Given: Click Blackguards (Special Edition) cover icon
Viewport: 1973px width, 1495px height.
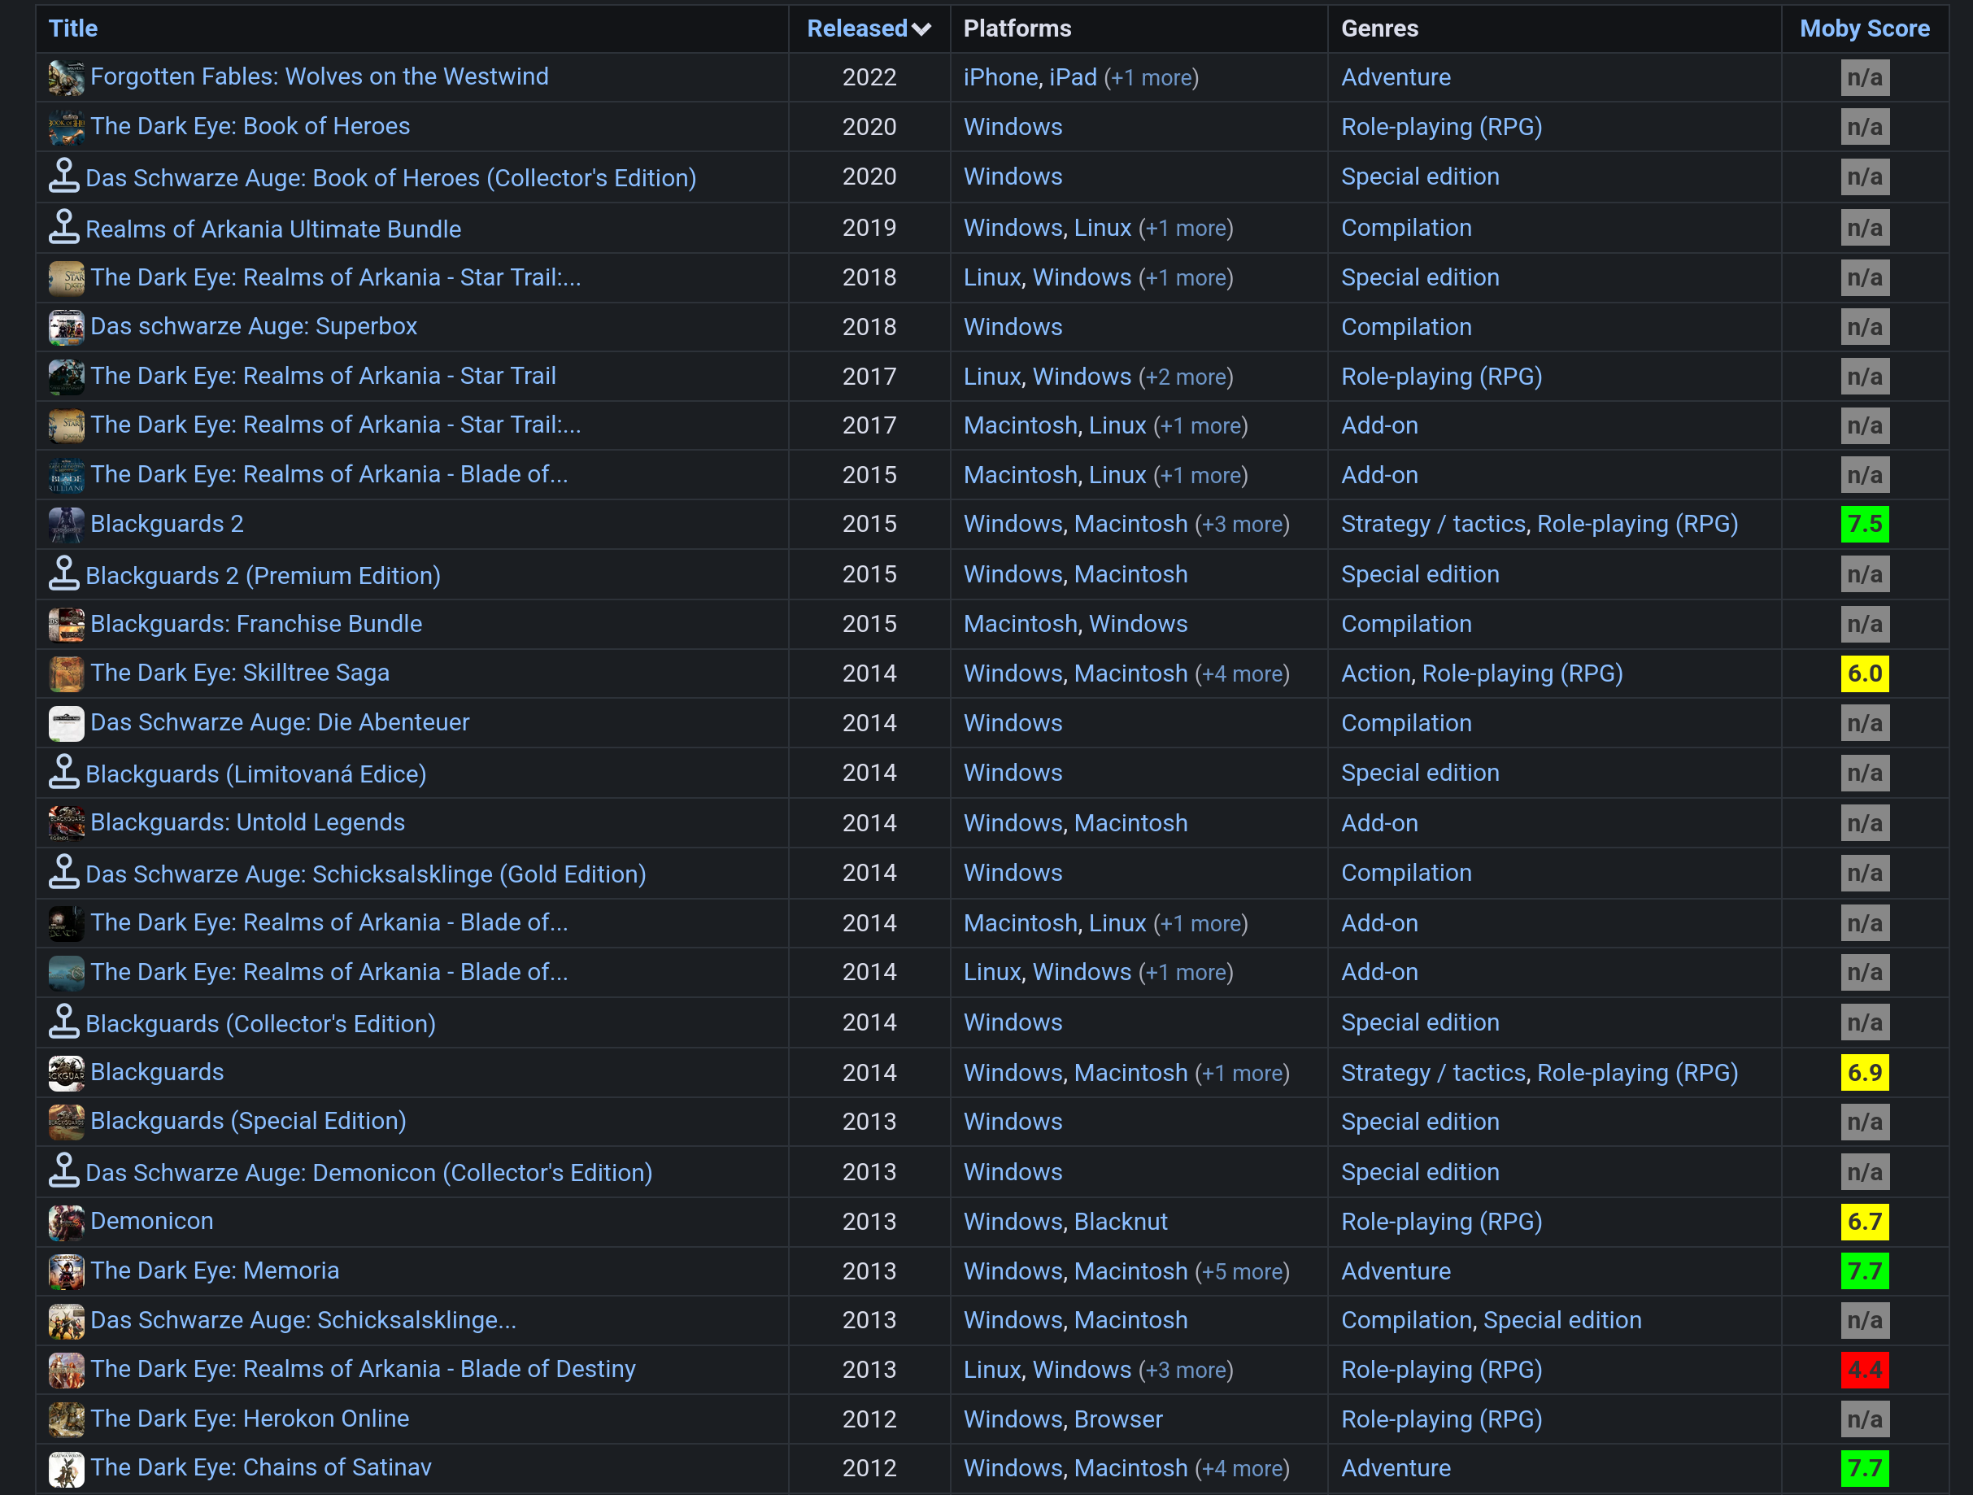Looking at the screenshot, I should pyautogui.click(x=66, y=1122).
